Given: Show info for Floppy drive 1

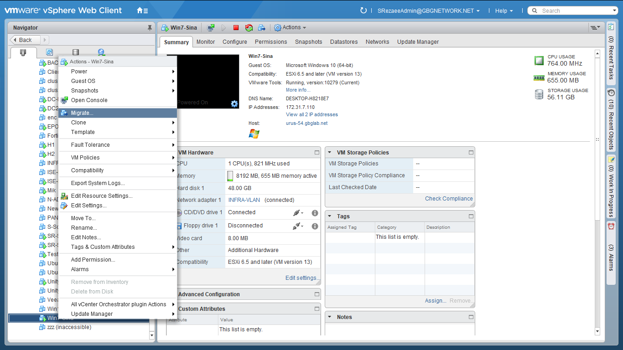Looking at the screenshot, I should click(315, 226).
